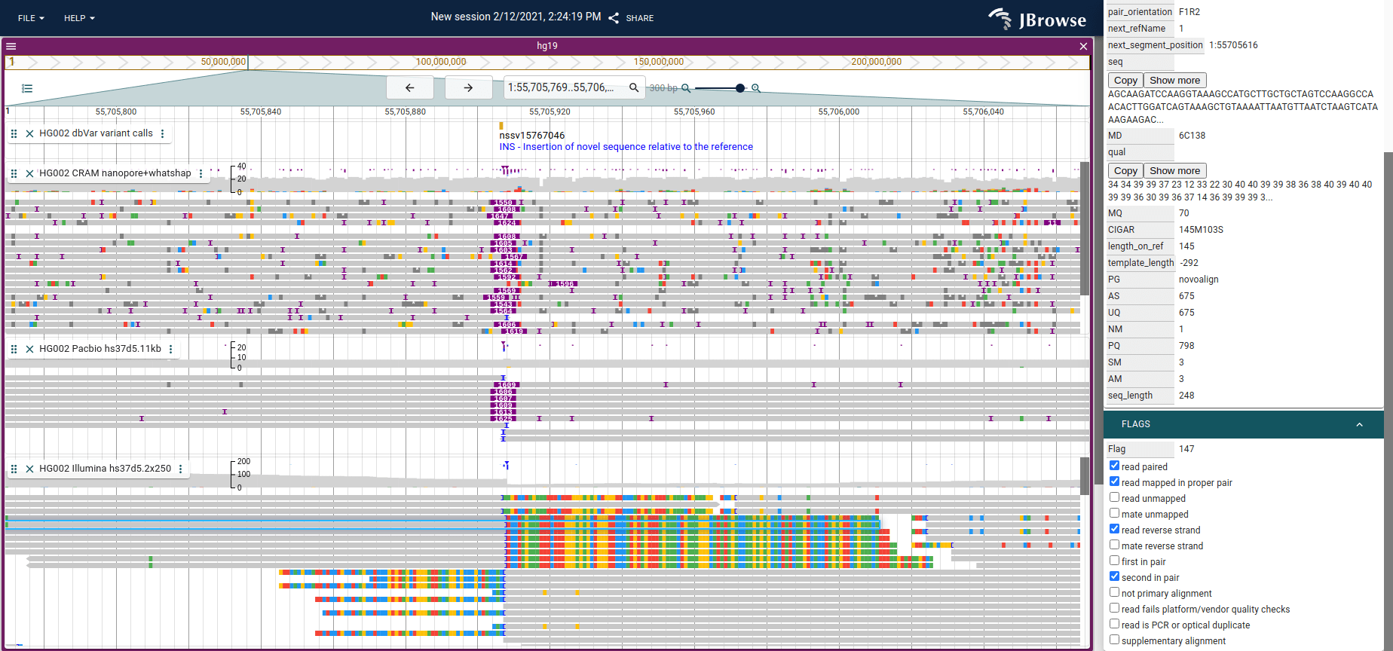The image size is (1393, 651).
Task: Grab drag handle of Pacbio track
Action: 14,349
